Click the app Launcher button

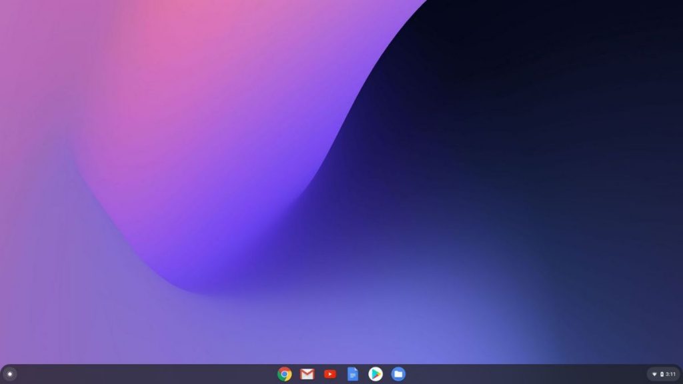(10, 375)
